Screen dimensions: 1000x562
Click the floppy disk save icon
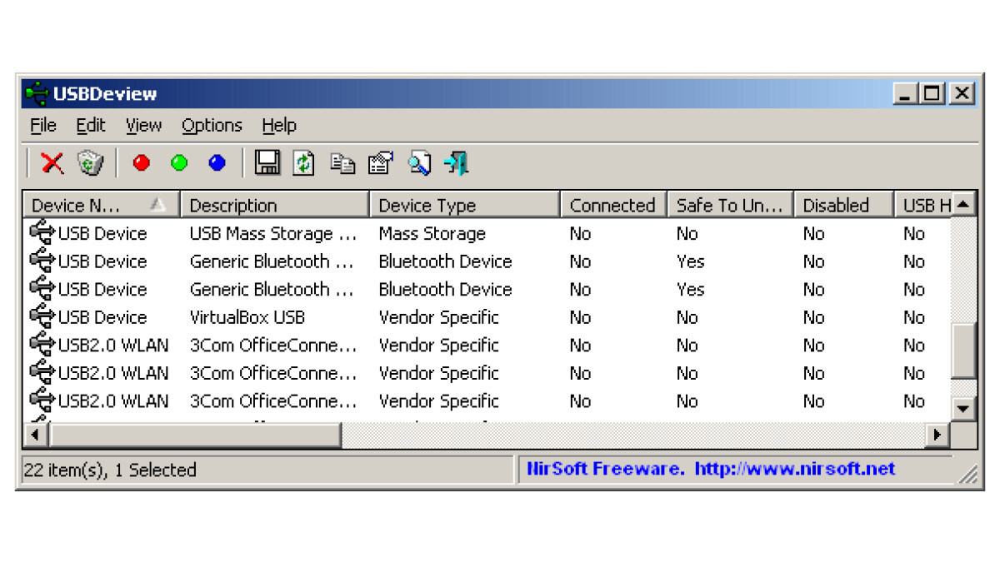coord(267,163)
